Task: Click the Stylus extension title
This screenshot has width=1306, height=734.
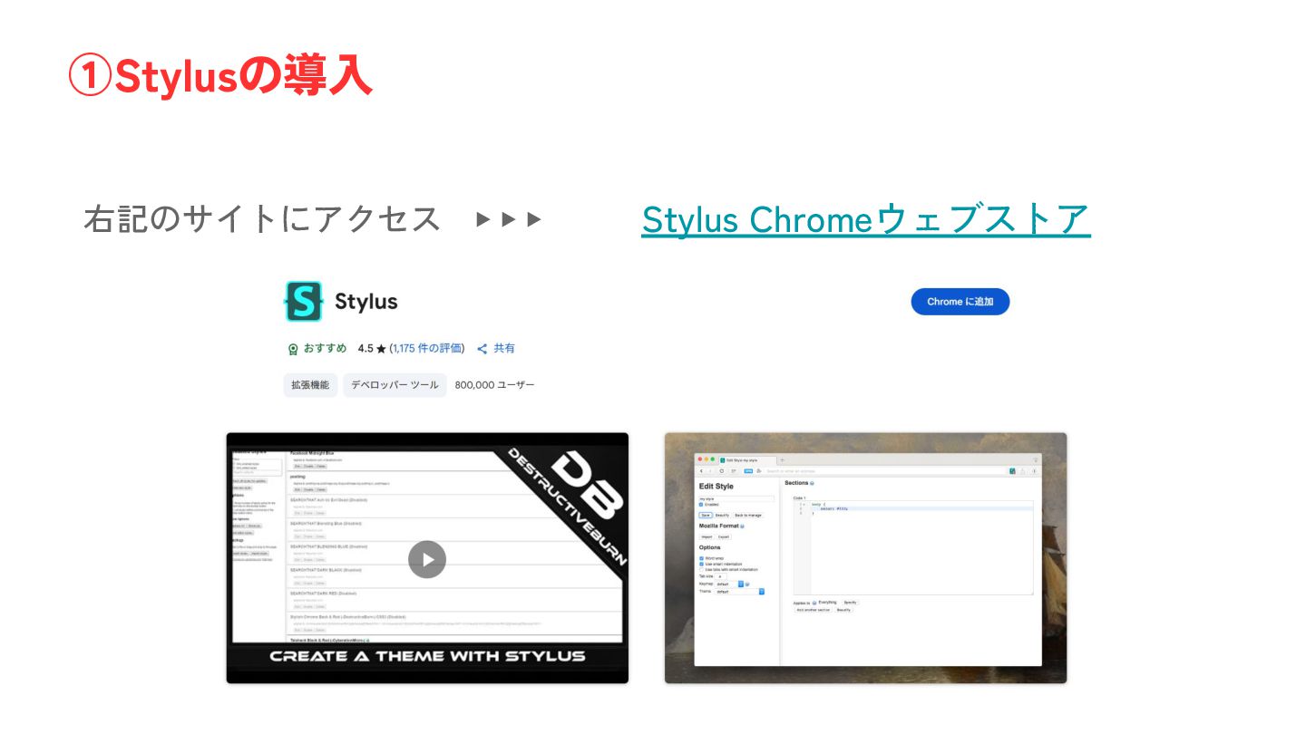Action: [366, 302]
